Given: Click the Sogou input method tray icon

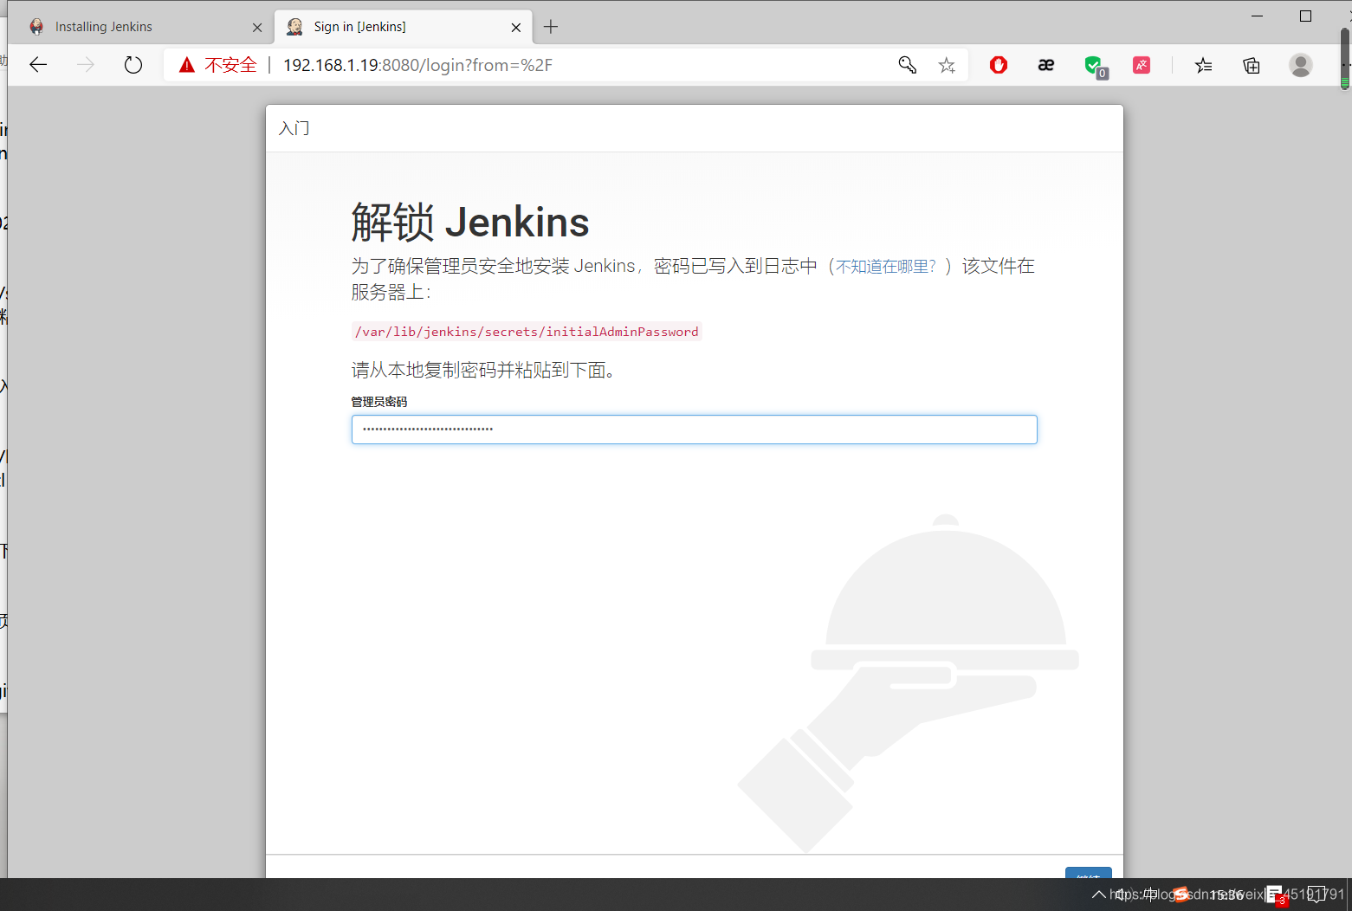Looking at the screenshot, I should click(x=1181, y=895).
